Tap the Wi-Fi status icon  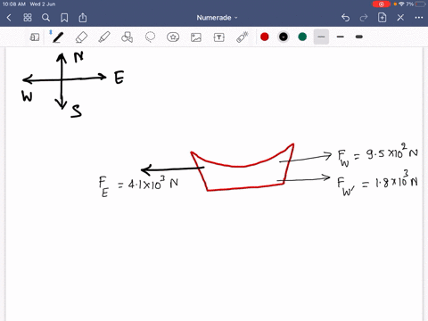pos(402,4)
